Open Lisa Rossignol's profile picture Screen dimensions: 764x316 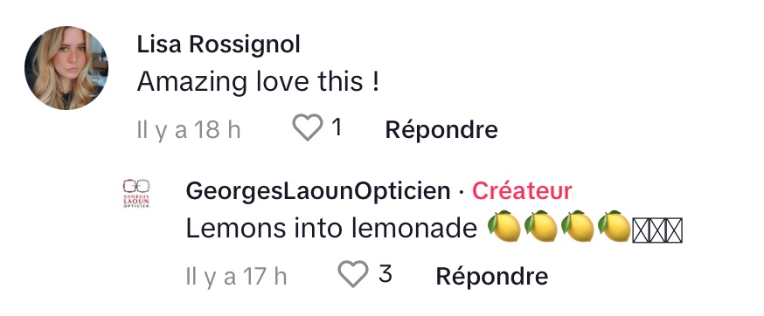pyautogui.click(x=66, y=68)
